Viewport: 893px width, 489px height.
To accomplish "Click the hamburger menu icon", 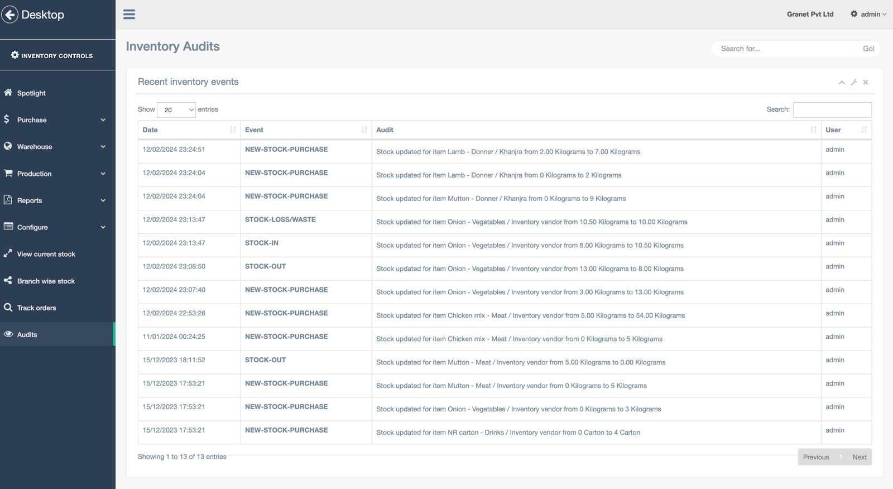I will [129, 15].
